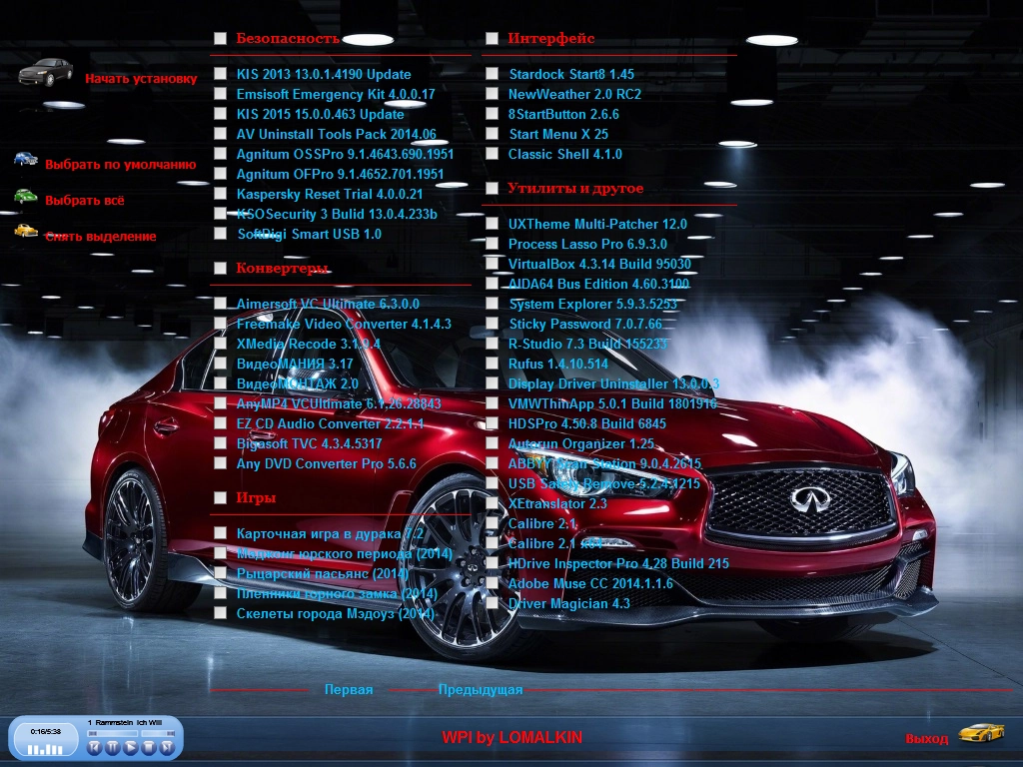This screenshot has height=767, width=1023.
Task: Check Adobe Muse CC 2014.1.1.6
Action: [492, 583]
